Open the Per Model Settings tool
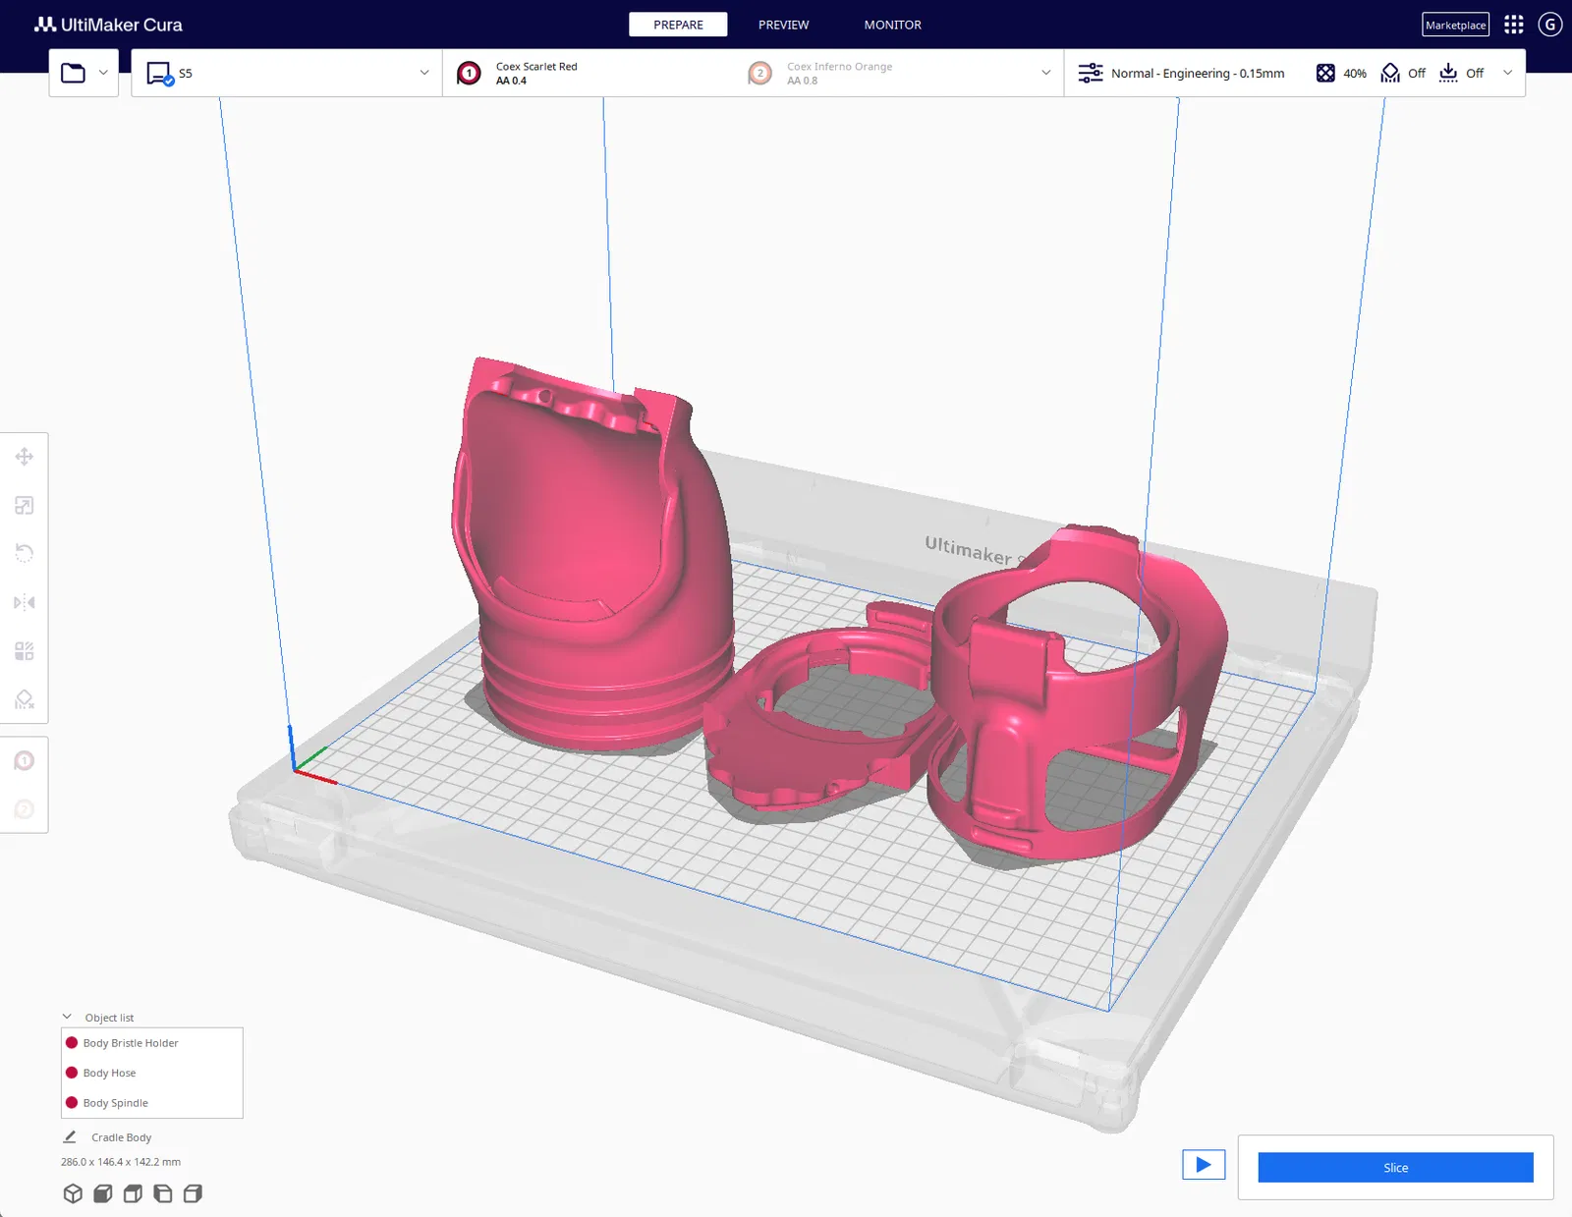 coord(25,651)
